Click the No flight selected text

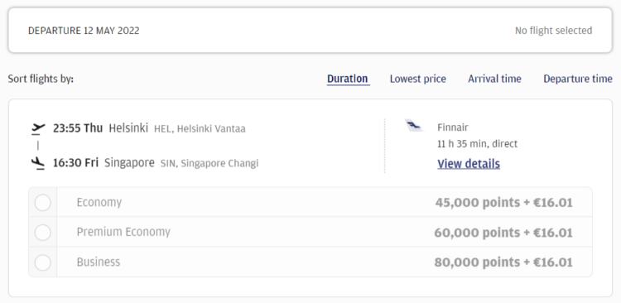click(x=553, y=31)
